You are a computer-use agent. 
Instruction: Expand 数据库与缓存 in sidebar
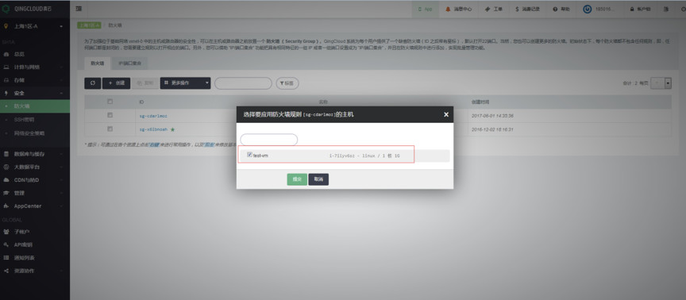coord(35,154)
